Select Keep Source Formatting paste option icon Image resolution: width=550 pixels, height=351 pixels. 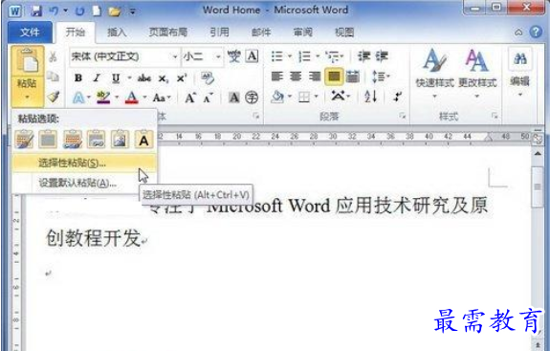click(24, 140)
